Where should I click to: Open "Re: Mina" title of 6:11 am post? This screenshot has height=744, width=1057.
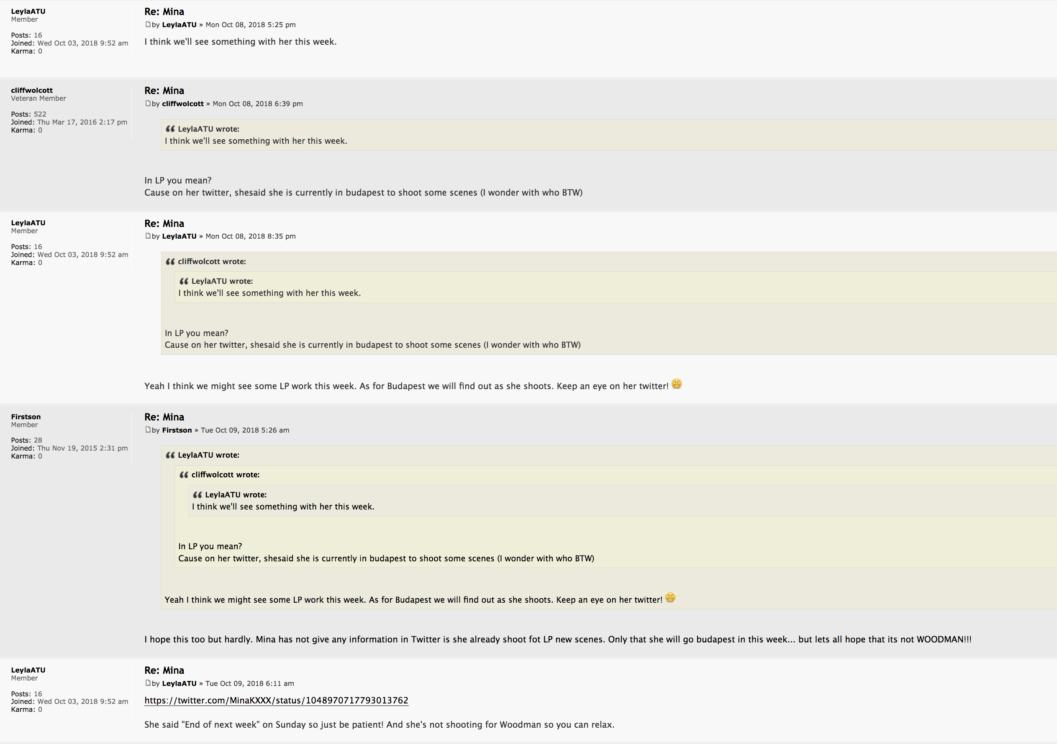tap(164, 670)
